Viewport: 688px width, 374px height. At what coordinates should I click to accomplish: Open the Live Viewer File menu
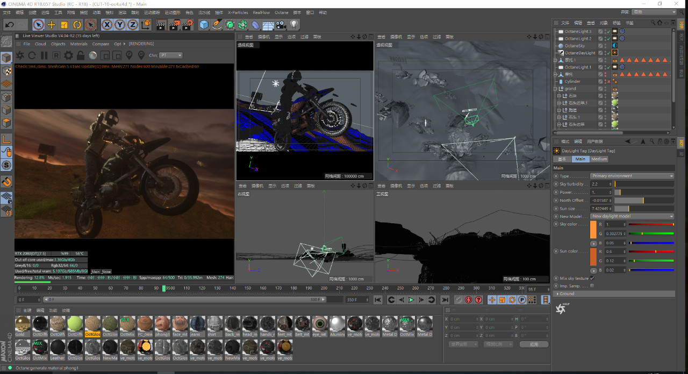point(26,44)
